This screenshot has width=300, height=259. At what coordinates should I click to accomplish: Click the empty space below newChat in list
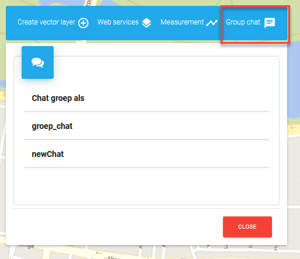coord(146,185)
